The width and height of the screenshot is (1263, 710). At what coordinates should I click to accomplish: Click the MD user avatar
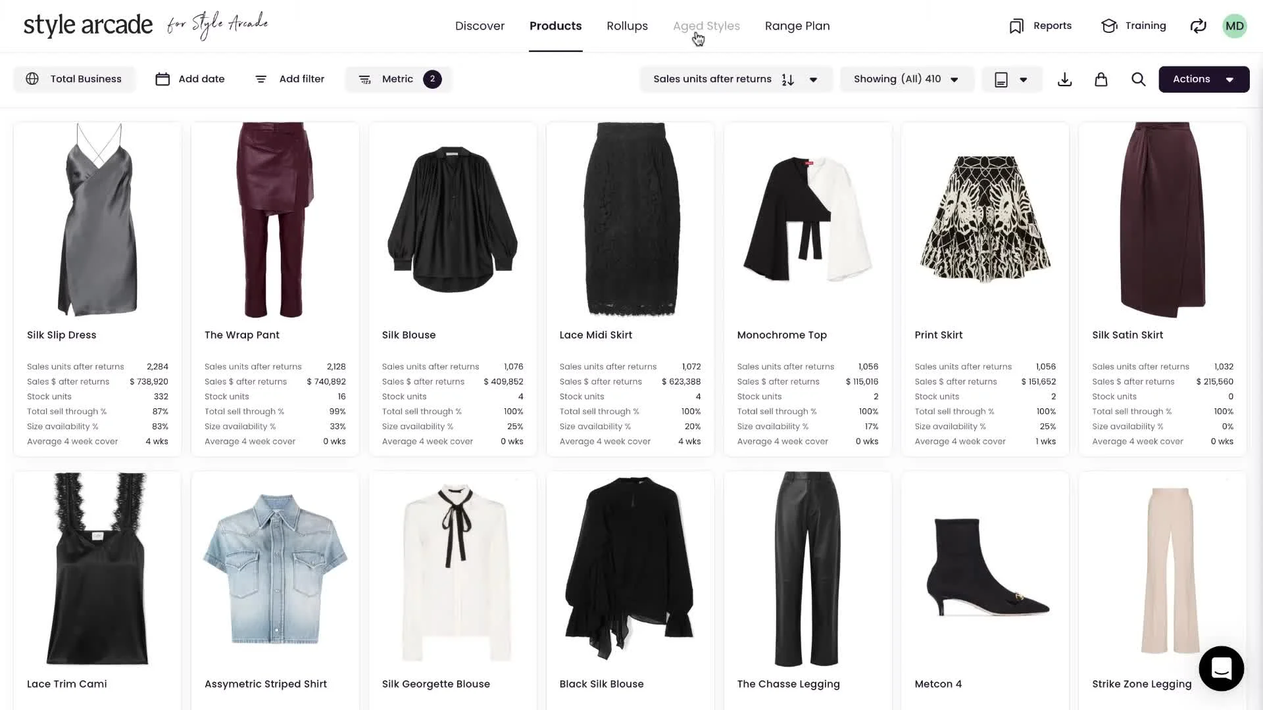pyautogui.click(x=1234, y=26)
